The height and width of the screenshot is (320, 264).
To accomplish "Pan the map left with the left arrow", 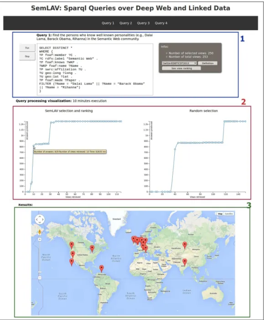I will click(36, 220).
